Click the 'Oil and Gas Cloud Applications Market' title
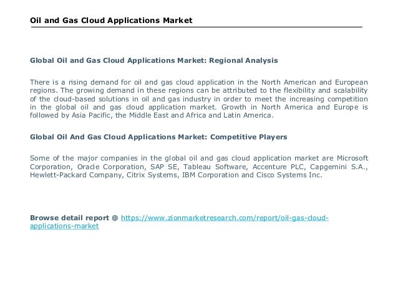The width and height of the screenshot is (398, 298). (111, 21)
